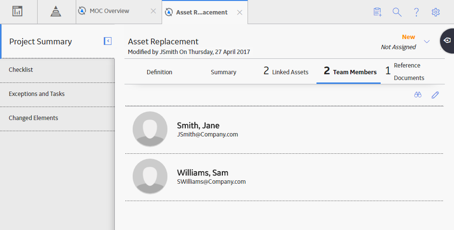Expand the New state dropdown chevron
This screenshot has height=230, width=454.
point(426,41)
